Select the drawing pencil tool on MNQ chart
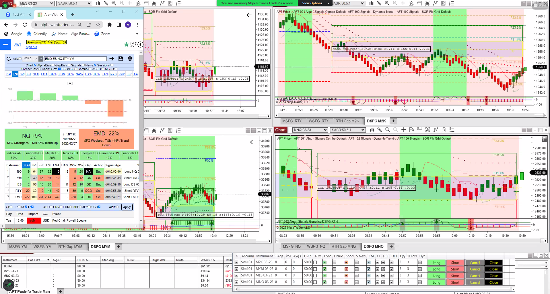 coord(380,130)
